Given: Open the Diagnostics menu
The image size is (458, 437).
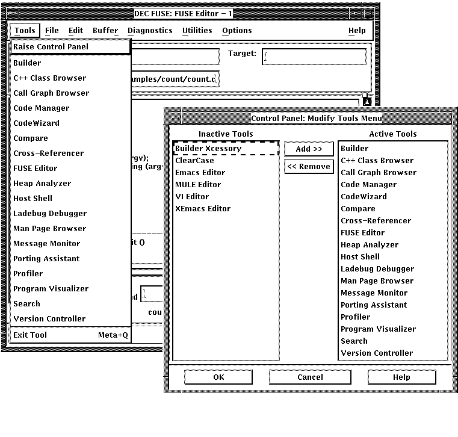Looking at the screenshot, I should (150, 31).
